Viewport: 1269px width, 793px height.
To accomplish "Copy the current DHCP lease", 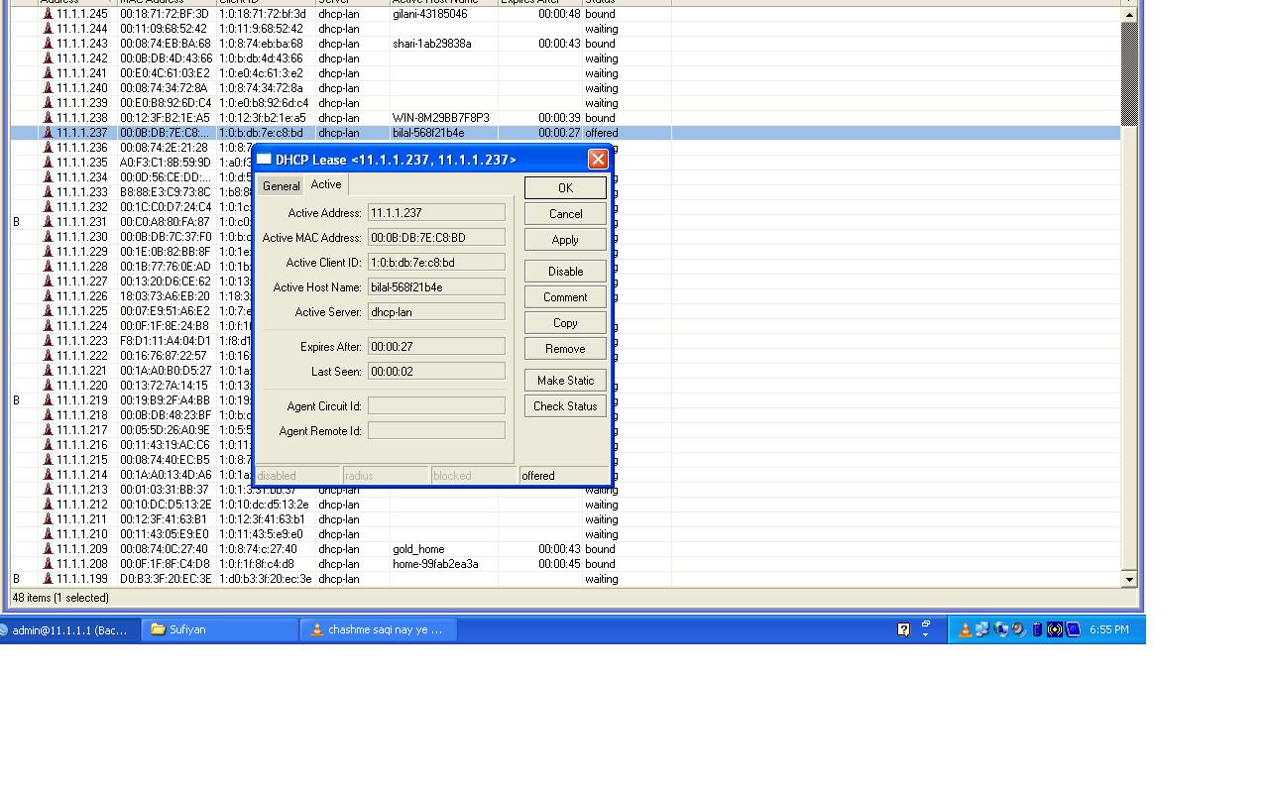I will tap(564, 322).
